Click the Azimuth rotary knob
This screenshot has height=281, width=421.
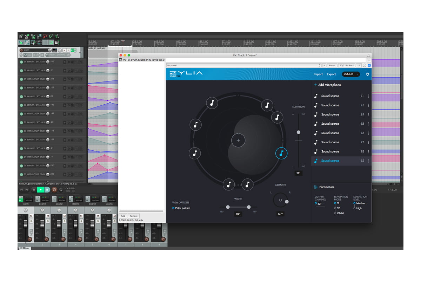[x=280, y=200]
